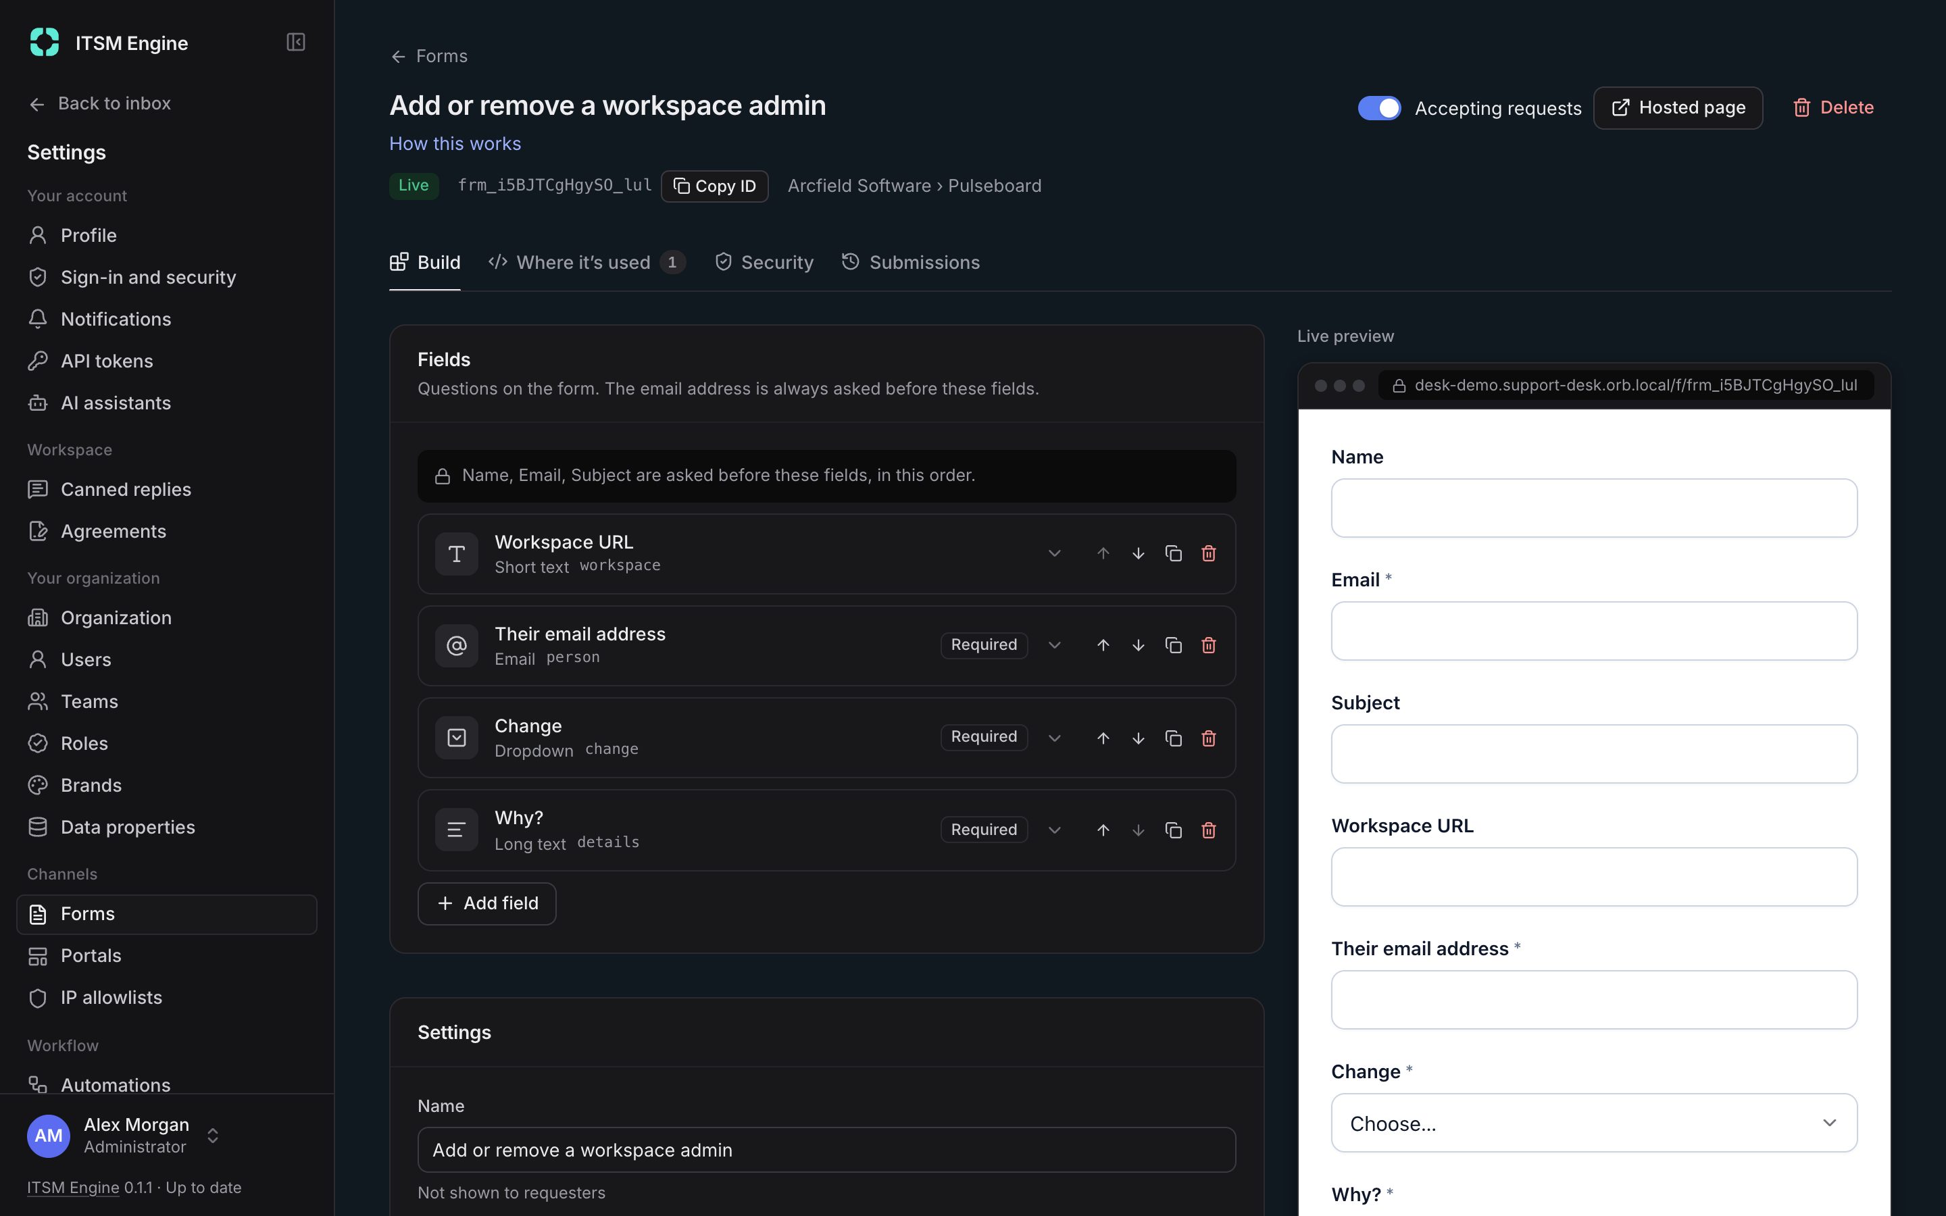Click the email @ icon on Their email address
Image resolution: width=1946 pixels, height=1216 pixels.
pos(457,645)
